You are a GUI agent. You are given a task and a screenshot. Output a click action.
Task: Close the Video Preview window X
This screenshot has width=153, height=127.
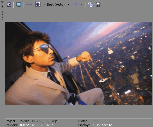coord(2,2)
